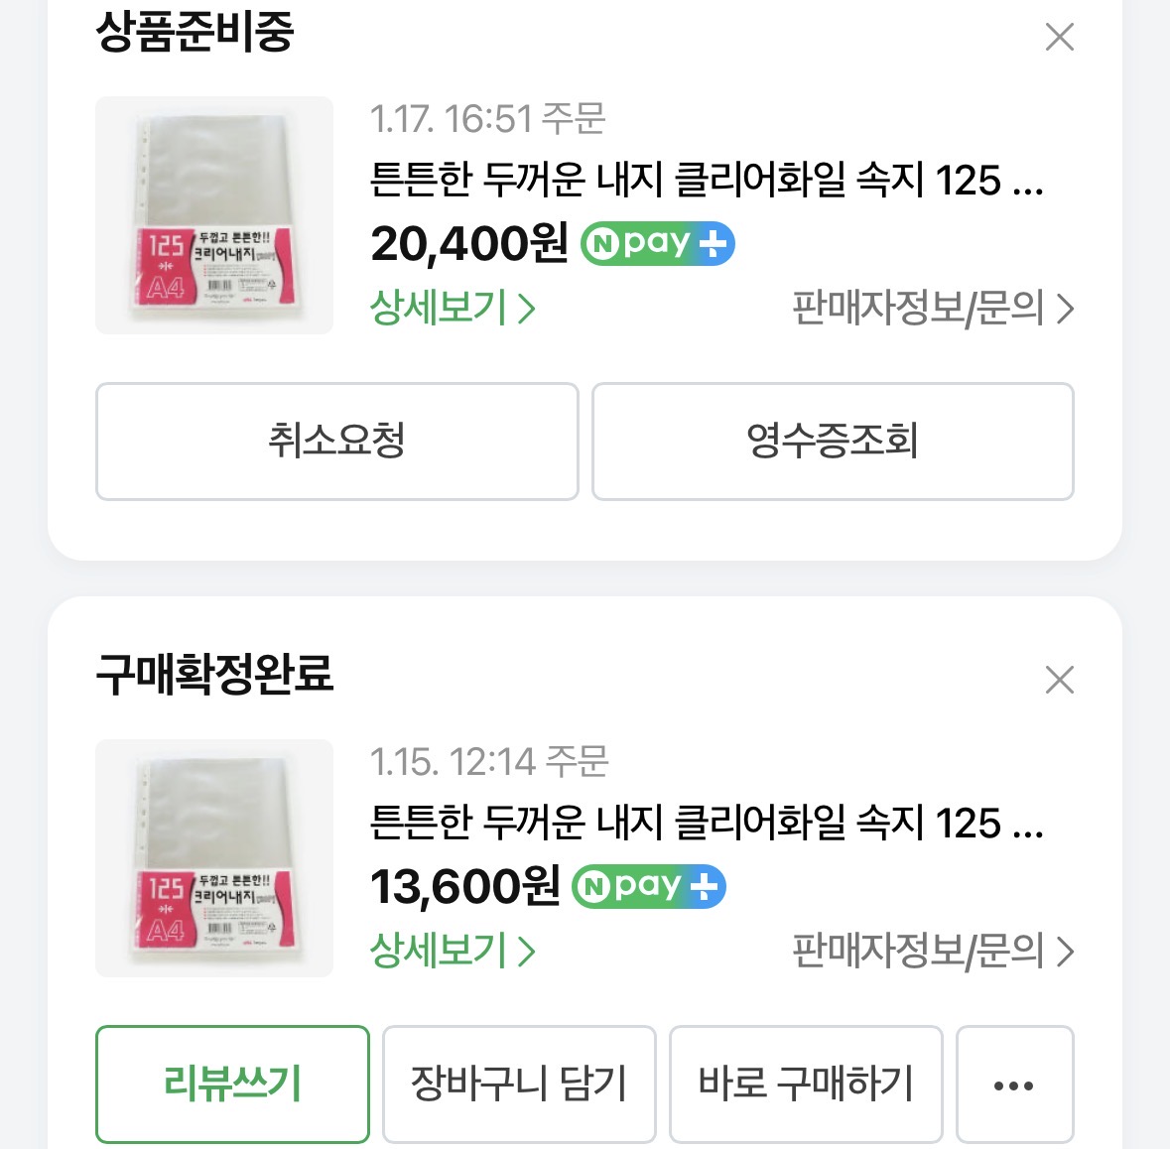Click the 13,600원 price text
This screenshot has height=1149, width=1170.
(x=464, y=887)
